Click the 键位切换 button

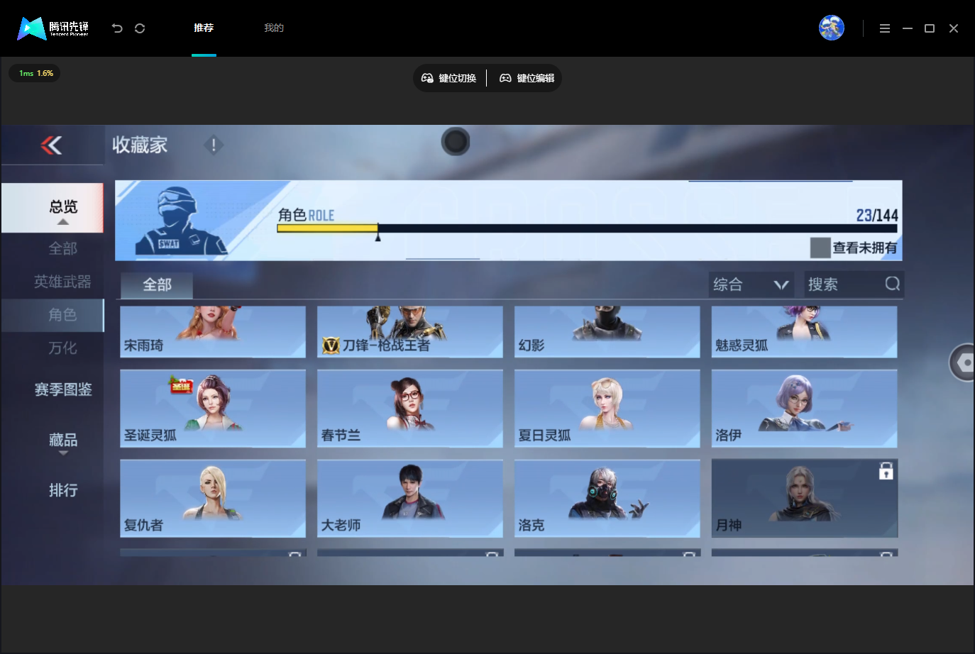[449, 78]
